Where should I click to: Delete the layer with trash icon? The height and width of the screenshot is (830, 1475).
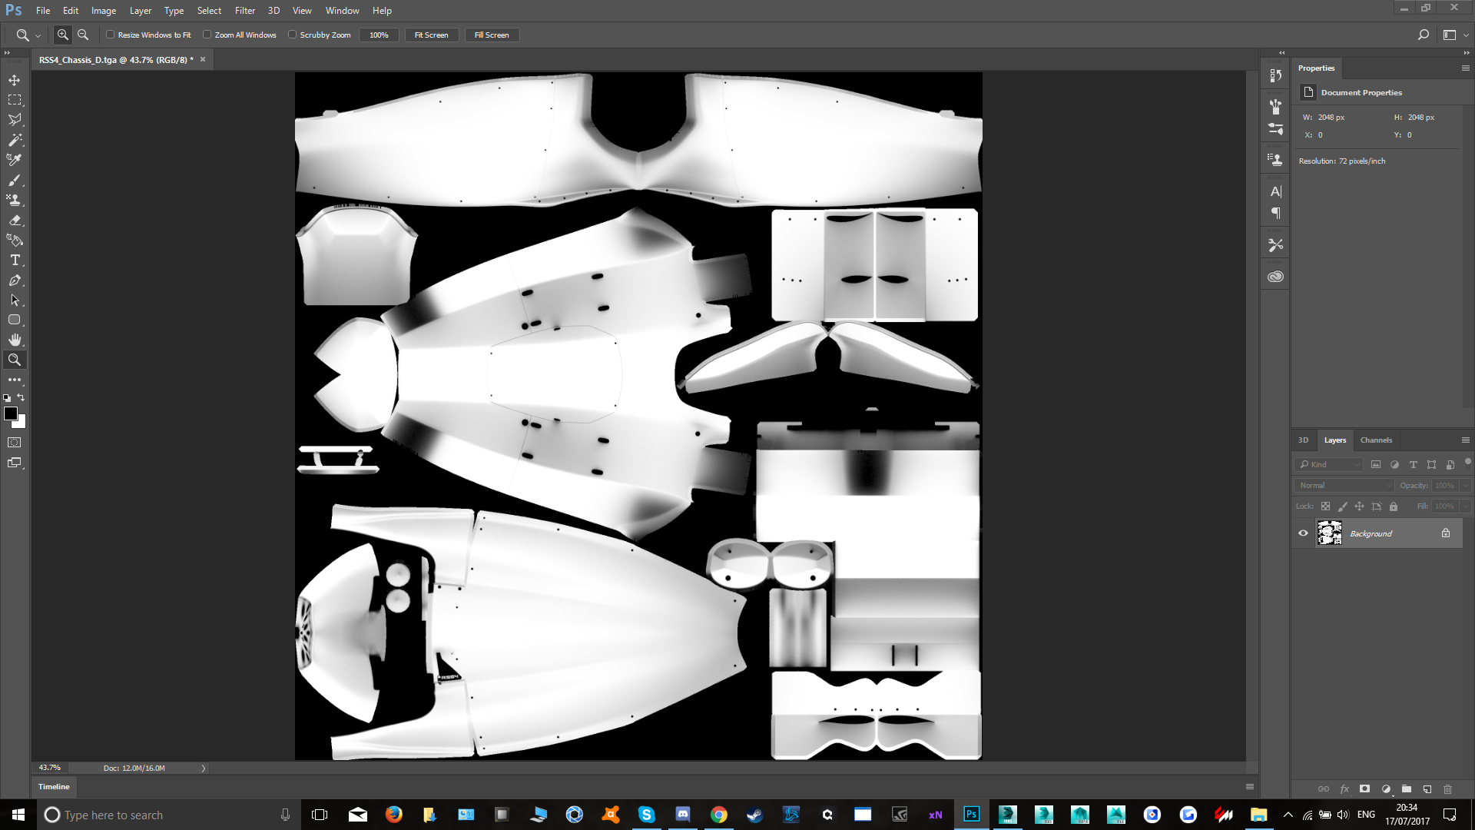coord(1447,788)
